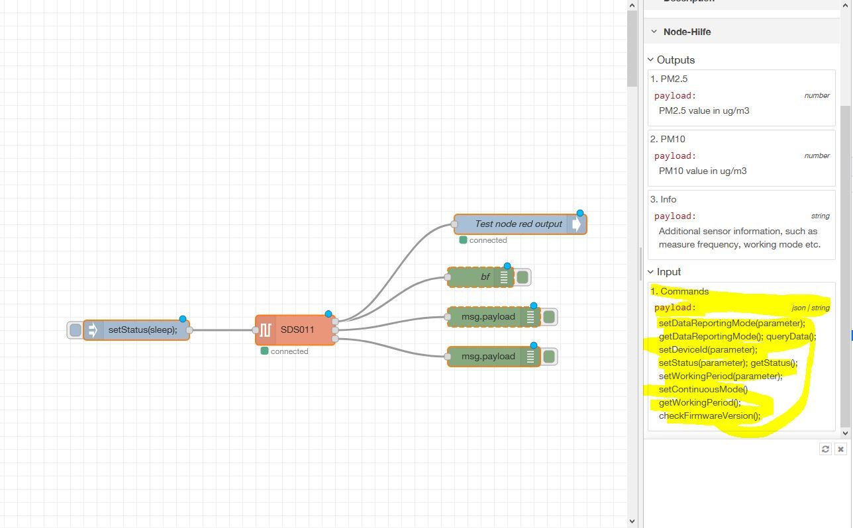Viewport: 853px width, 528px height.
Task: Click the inject node arrow icon
Action: click(93, 330)
